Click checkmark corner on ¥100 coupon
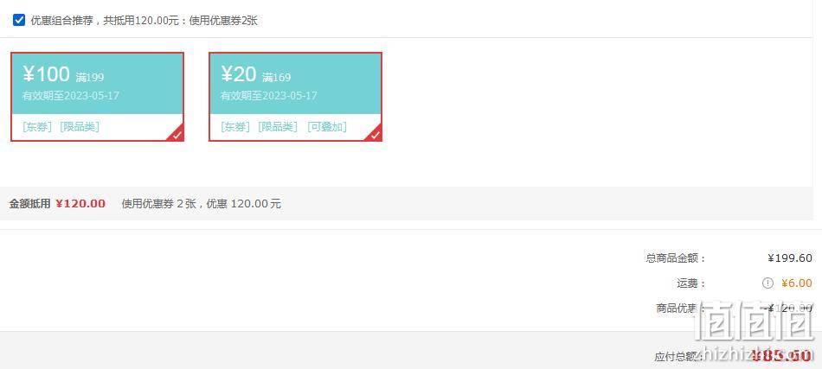Viewport: 822px width, 369px height. click(177, 135)
